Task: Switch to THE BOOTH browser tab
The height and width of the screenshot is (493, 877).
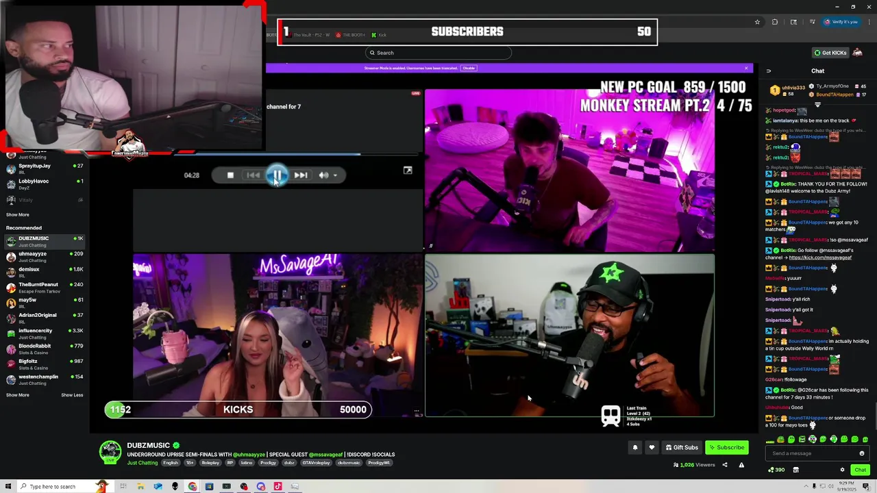Action: pyautogui.click(x=351, y=35)
